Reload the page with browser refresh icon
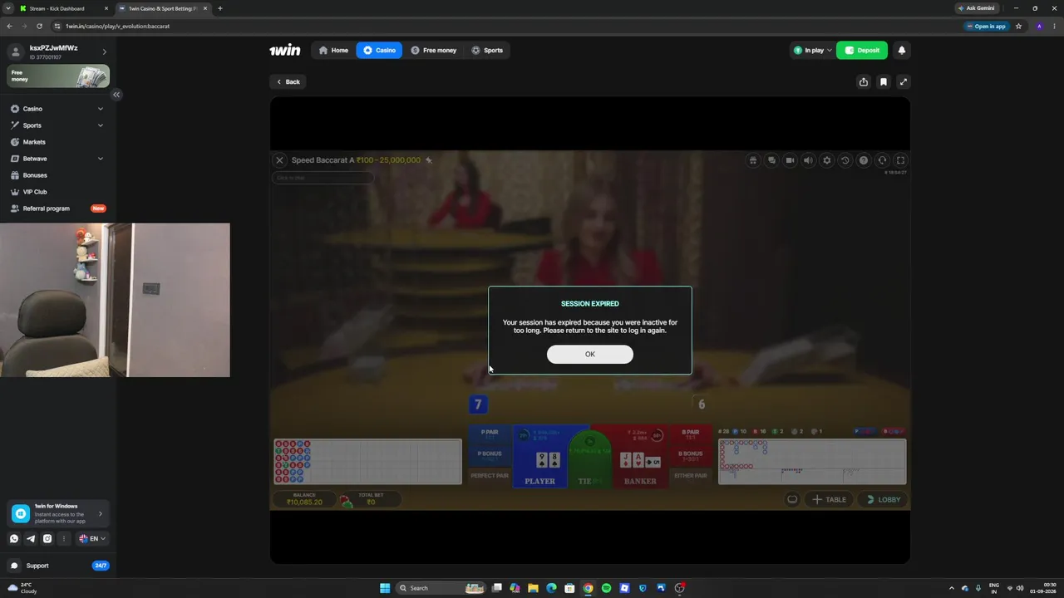The height and width of the screenshot is (598, 1064). point(39,26)
